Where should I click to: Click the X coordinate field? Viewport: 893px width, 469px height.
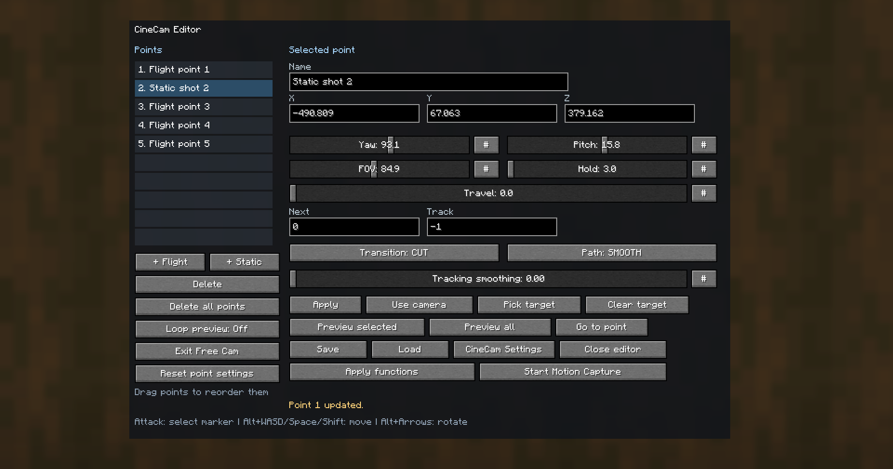click(354, 113)
